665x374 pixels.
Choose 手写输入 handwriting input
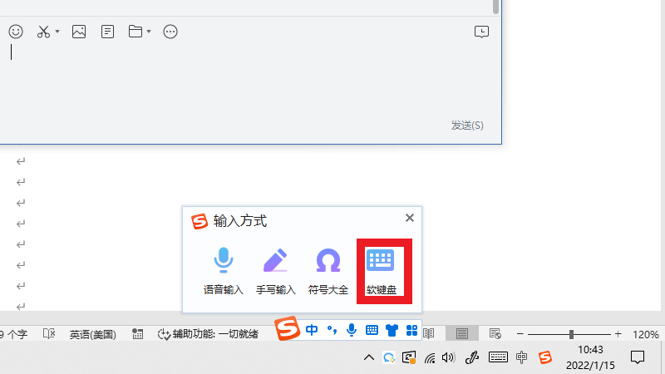(x=276, y=272)
